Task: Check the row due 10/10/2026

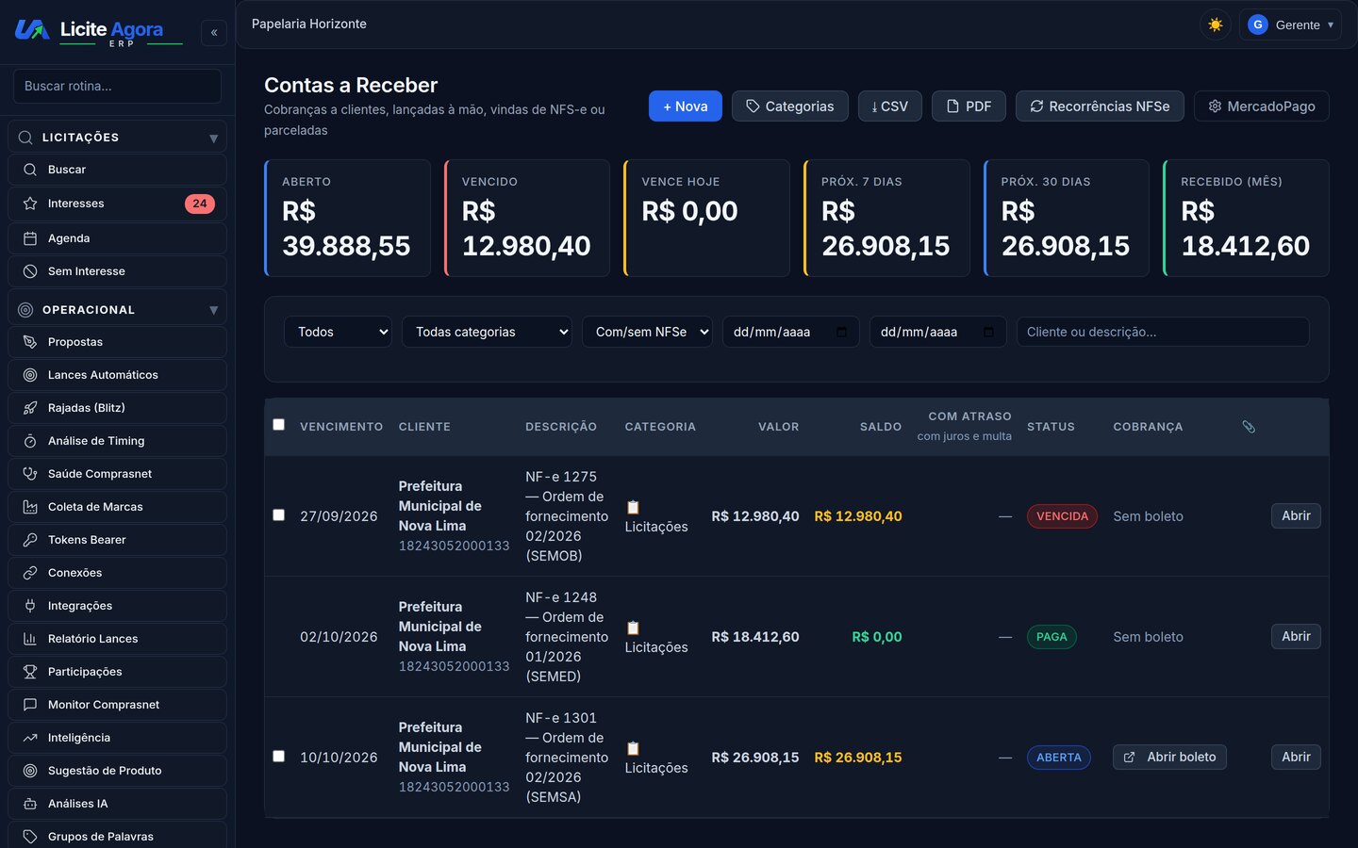Action: (278, 757)
